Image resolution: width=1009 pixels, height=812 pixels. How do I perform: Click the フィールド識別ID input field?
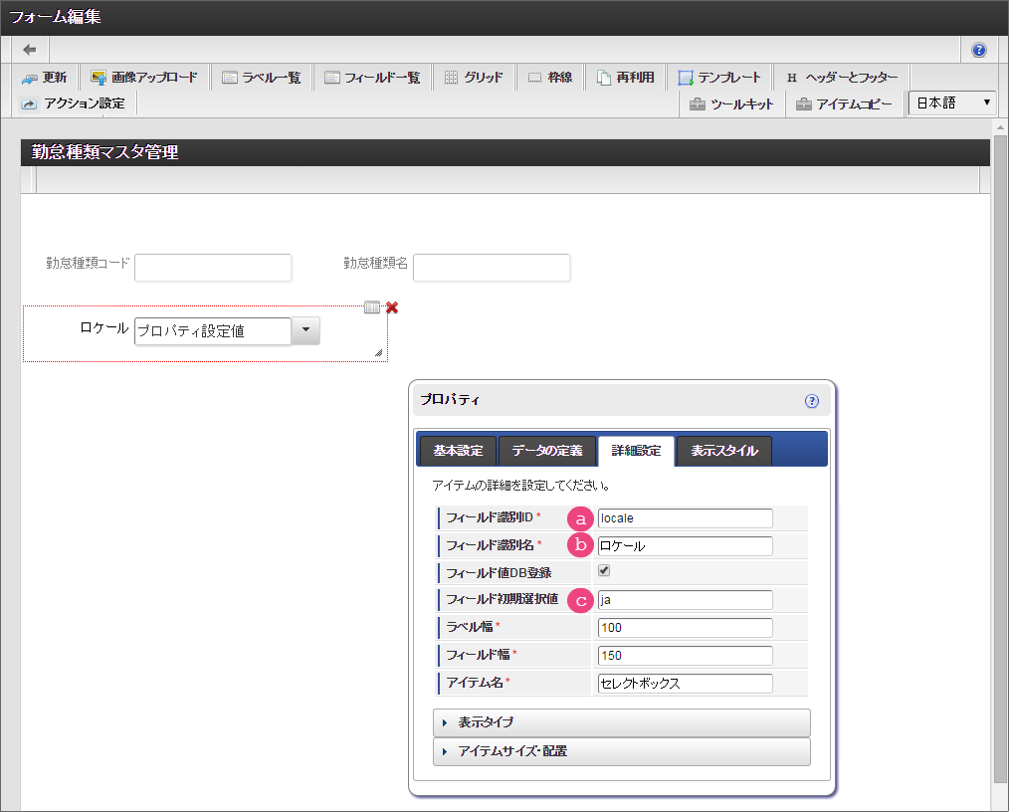(685, 517)
